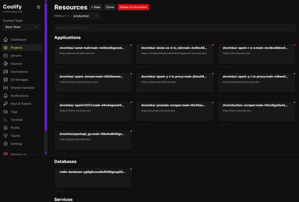Open the production environment dropdown
This screenshot has width=299, height=202.
pos(85,16)
